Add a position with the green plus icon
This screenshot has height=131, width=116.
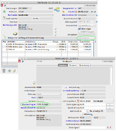[9, 71]
